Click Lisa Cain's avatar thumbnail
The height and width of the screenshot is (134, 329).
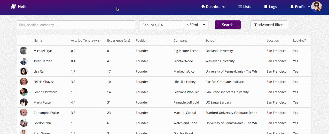[24, 72]
